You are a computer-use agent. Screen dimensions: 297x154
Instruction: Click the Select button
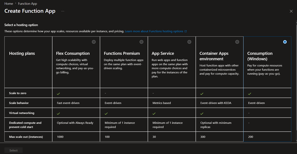(14, 151)
